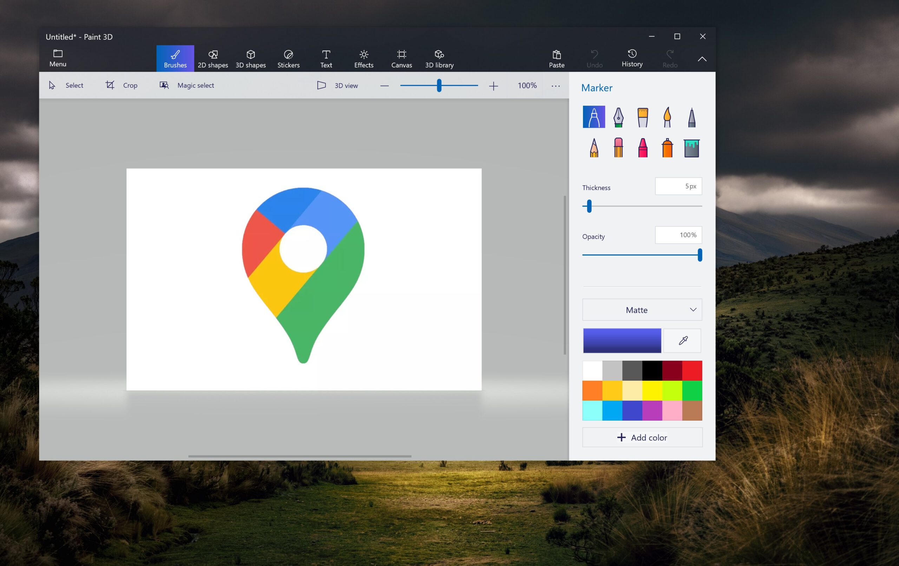This screenshot has height=566, width=899.
Task: Zoom out with the minus icon
Action: tap(384, 86)
